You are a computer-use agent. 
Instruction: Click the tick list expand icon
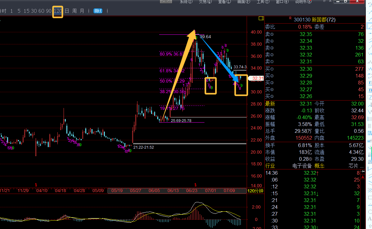363,171
